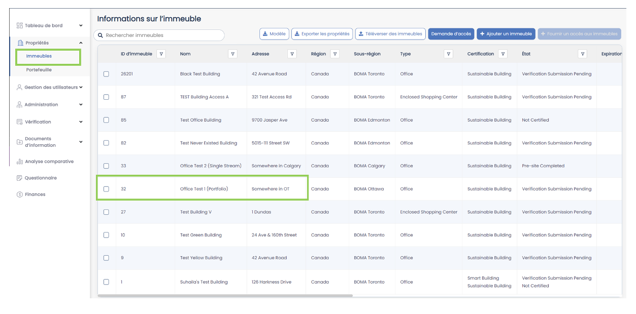
Task: Select checkbox for Office Test 2 (Single Stream)
Action: coord(106,166)
